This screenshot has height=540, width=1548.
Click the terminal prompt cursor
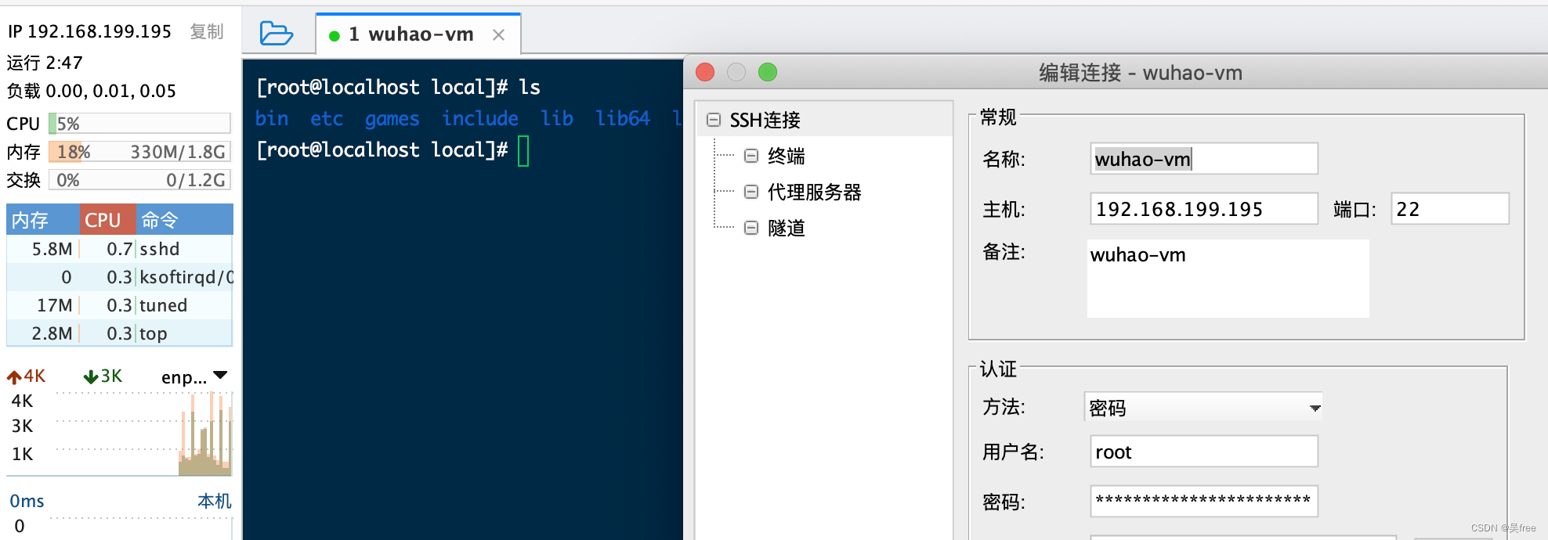pos(523,151)
